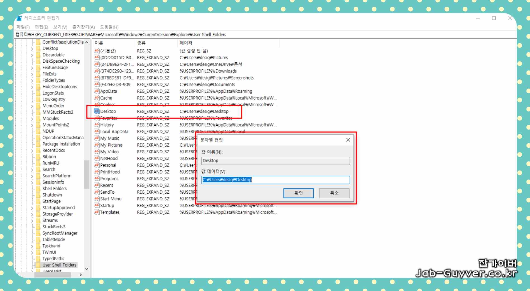Open the 즐겨찾기(A) menu

click(x=83, y=27)
